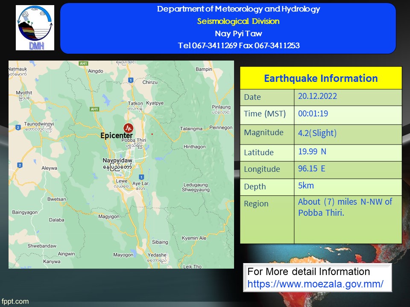The height and width of the screenshot is (307, 410).
Task: Click route 1 shield near Aye Lar
Action: tap(141, 177)
